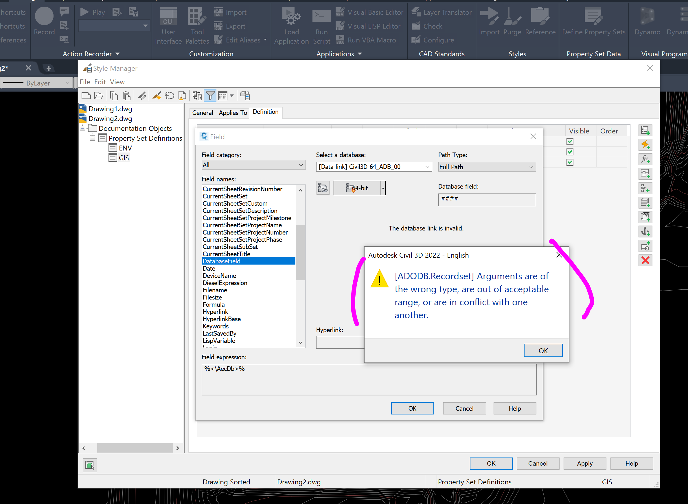
Task: Collapse the Property Set Definitions node
Action: (92, 138)
